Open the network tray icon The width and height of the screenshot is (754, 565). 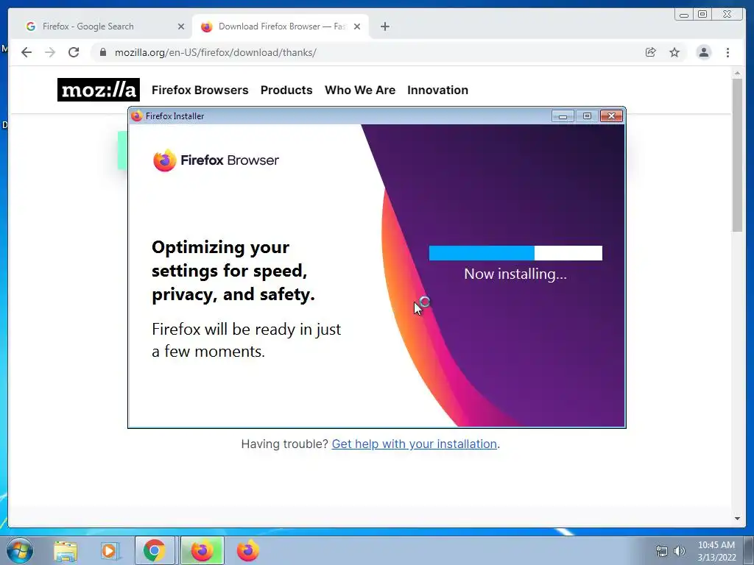pos(662,551)
